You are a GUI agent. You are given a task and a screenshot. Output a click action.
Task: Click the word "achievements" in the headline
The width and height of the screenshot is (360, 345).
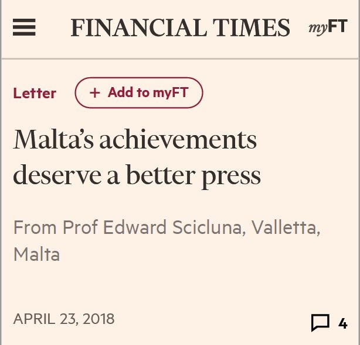pyautogui.click(x=178, y=139)
